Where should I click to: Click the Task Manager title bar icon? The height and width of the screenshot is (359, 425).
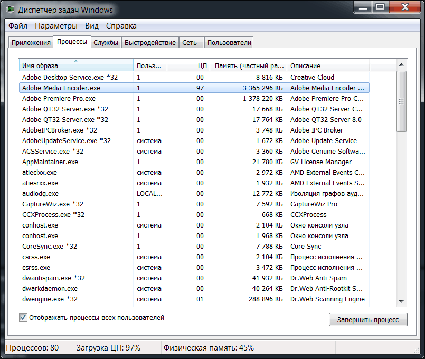[x=11, y=10]
